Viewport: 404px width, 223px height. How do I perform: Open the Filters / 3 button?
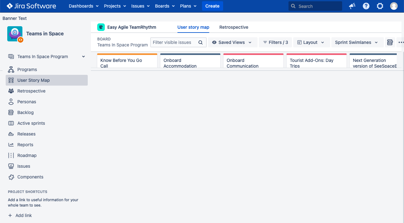click(275, 42)
